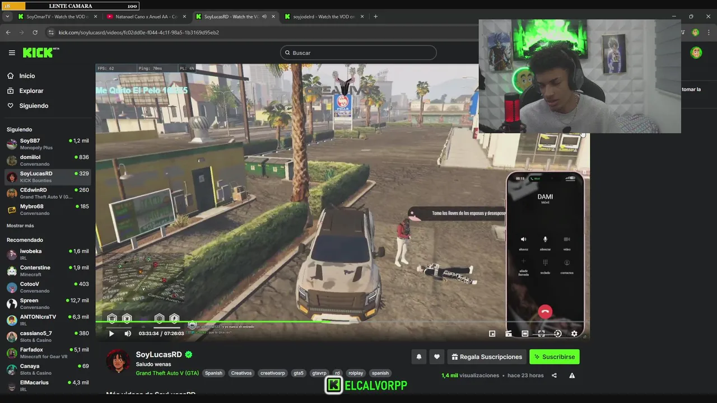Select SoyLucasRD in following list

(48, 177)
